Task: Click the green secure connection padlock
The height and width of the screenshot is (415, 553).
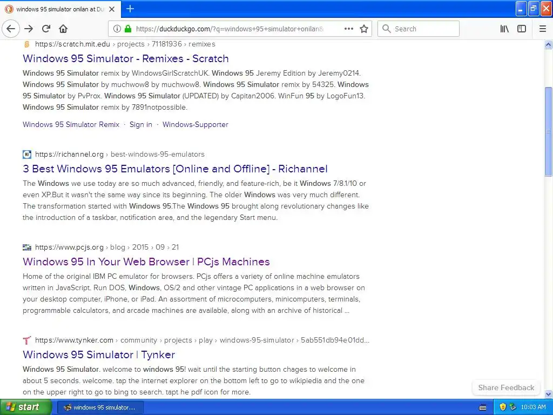Action: click(x=128, y=29)
